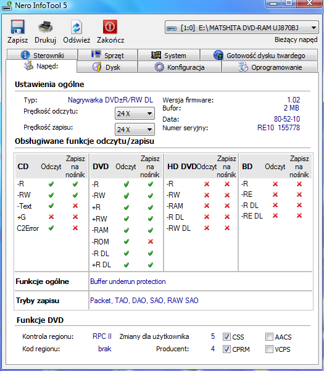Click the globe icon on Gotowość dysku twardego

click(218, 55)
